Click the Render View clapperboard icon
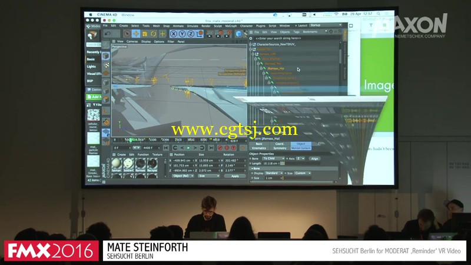The width and height of the screenshot is (471, 265). click(x=210, y=34)
